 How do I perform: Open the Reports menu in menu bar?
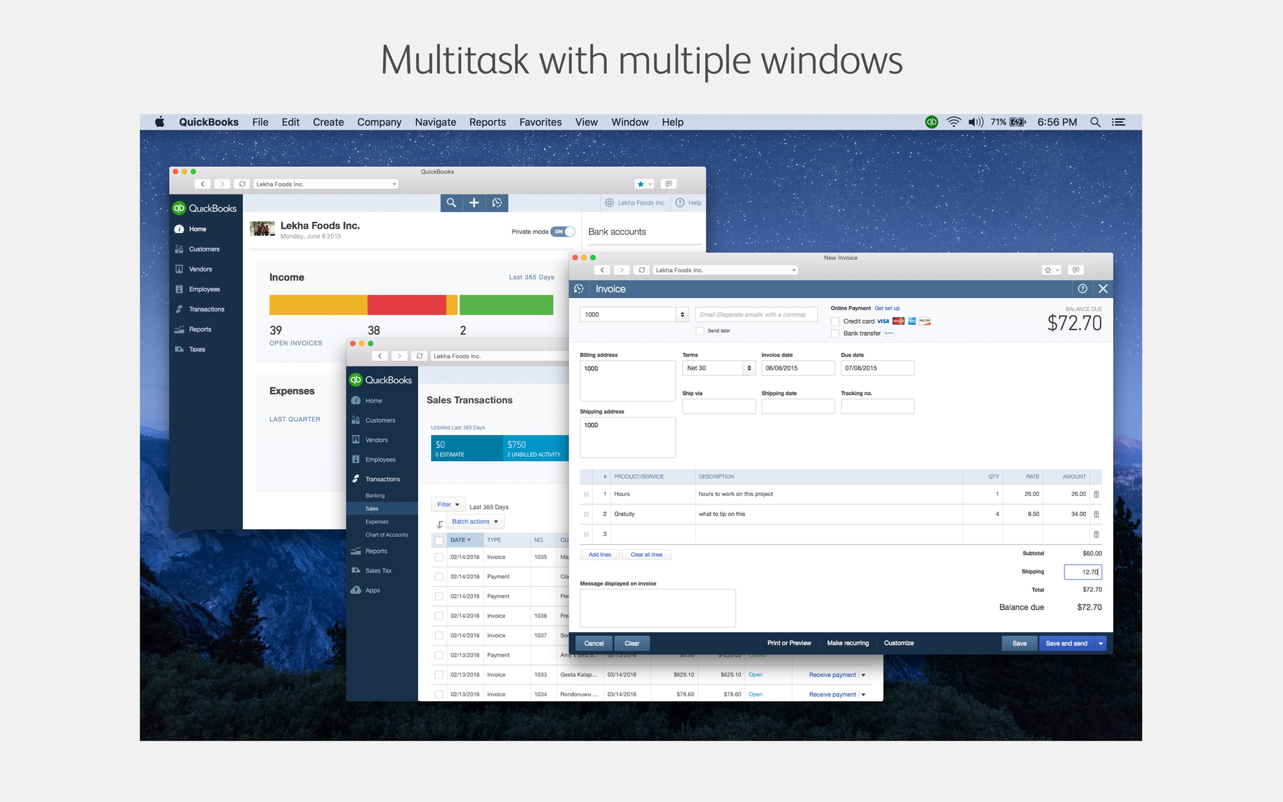coord(486,122)
